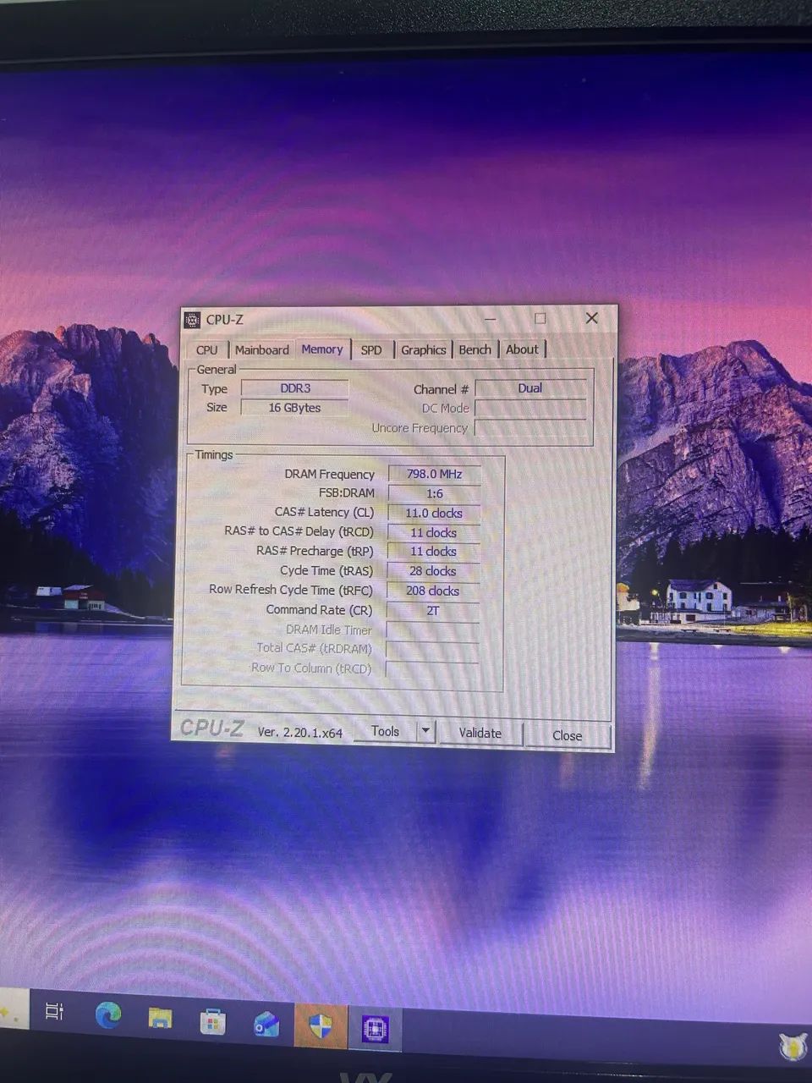812x1083 pixels.
Task: Open the Graphics tab
Action: [x=423, y=349]
